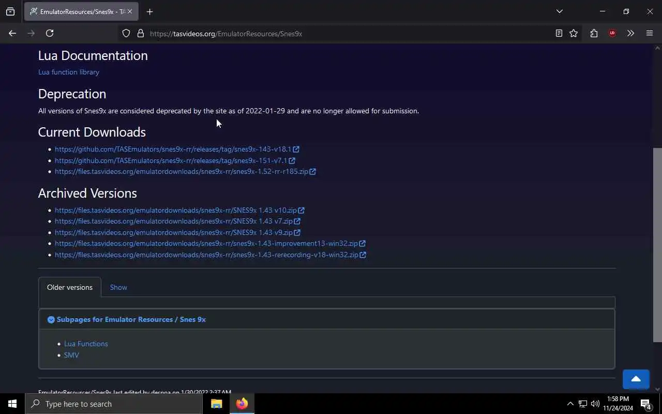The image size is (662, 414).
Task: Click the network status tray icon
Action: [583, 404]
